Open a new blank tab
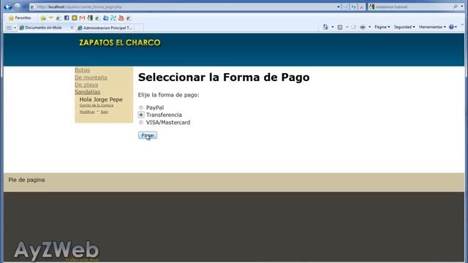Screen dimensions: 468x263 [139, 28]
